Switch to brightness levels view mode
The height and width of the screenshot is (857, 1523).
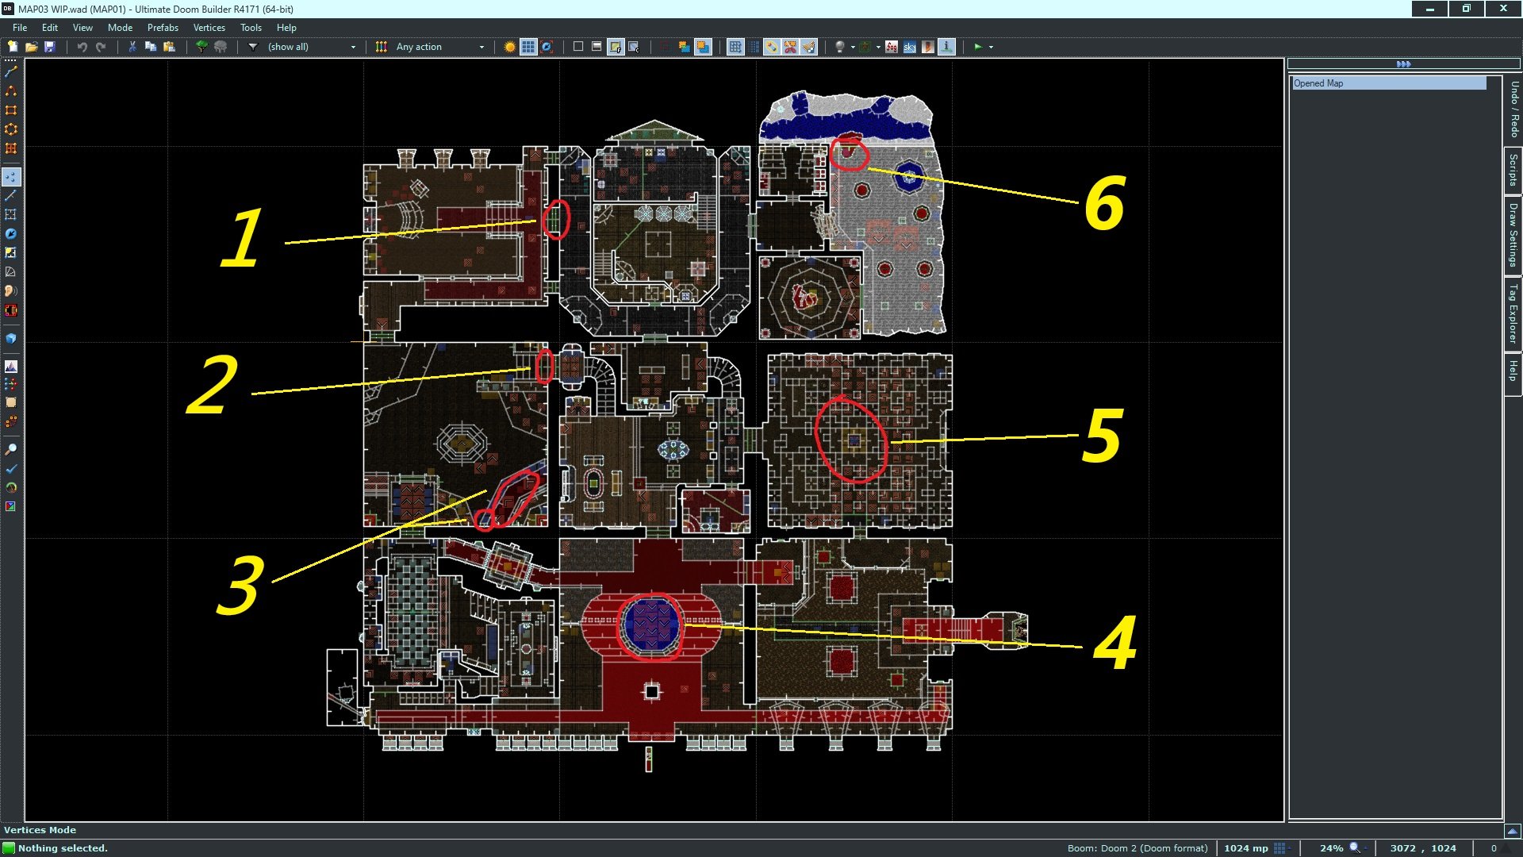(x=597, y=47)
